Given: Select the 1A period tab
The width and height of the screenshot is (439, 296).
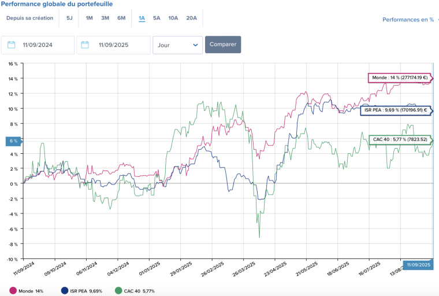Looking at the screenshot, I should (x=142, y=18).
